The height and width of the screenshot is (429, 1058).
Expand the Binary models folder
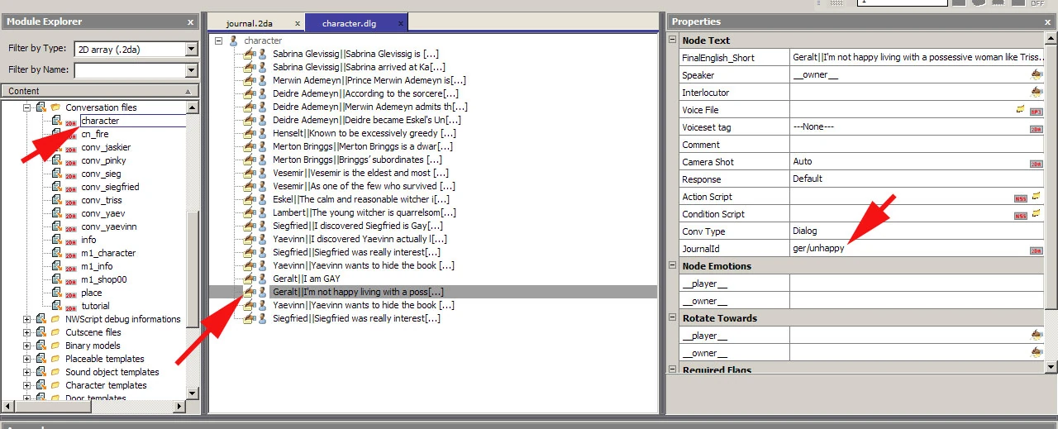click(x=27, y=346)
